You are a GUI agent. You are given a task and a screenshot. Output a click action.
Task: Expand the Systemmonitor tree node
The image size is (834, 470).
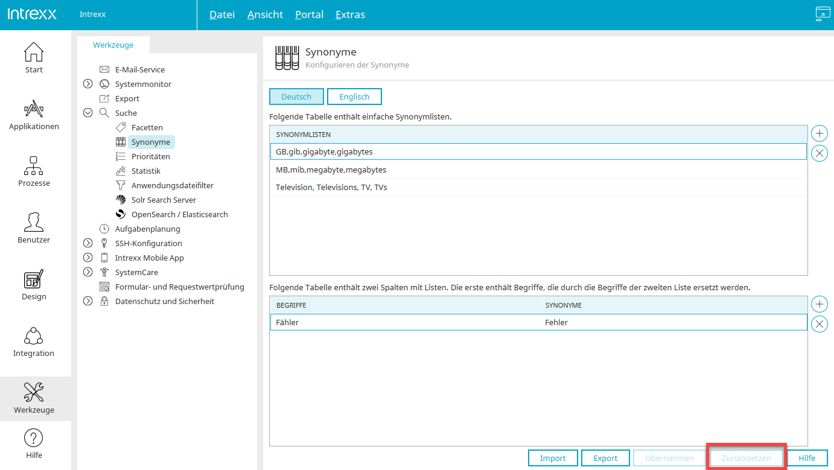88,84
